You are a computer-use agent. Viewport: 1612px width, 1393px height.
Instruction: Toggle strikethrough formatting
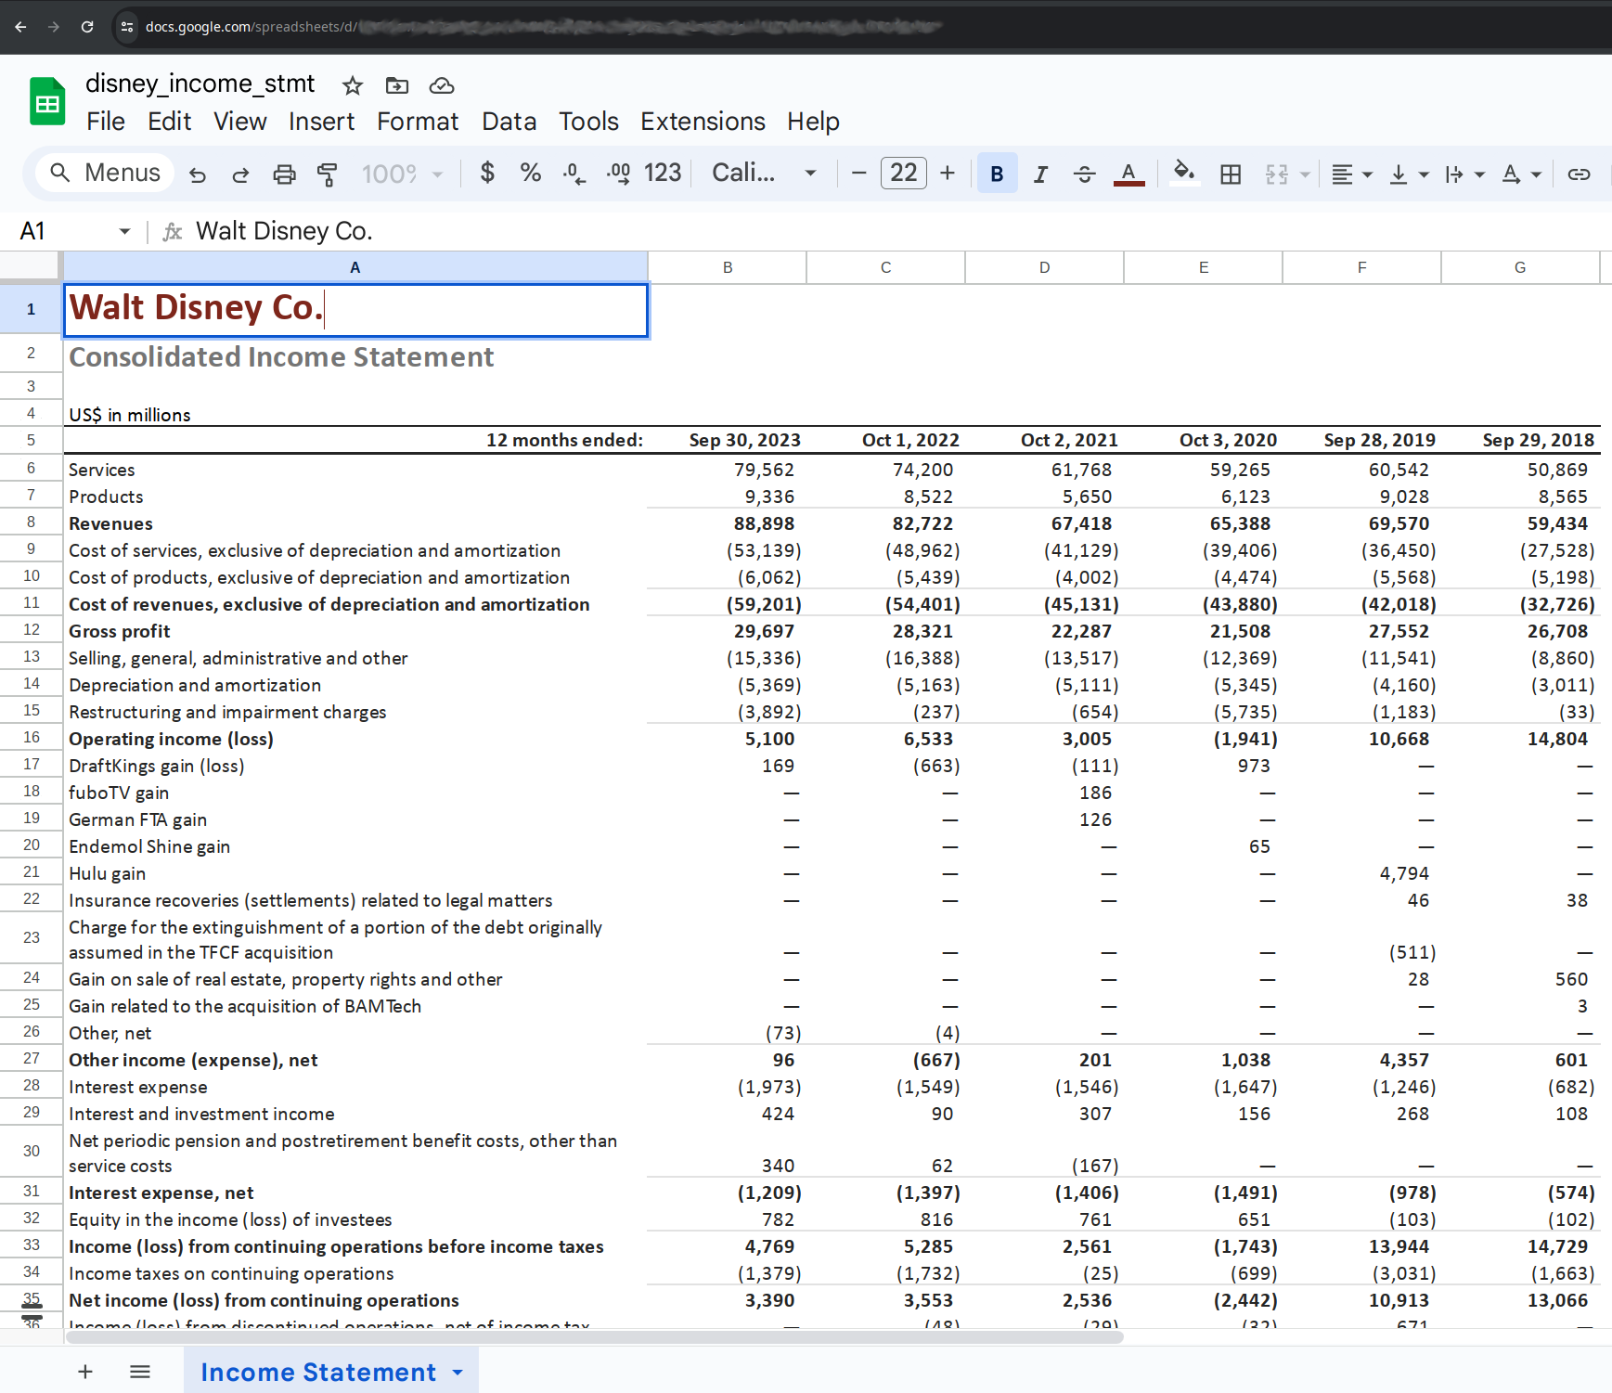[x=1084, y=174]
